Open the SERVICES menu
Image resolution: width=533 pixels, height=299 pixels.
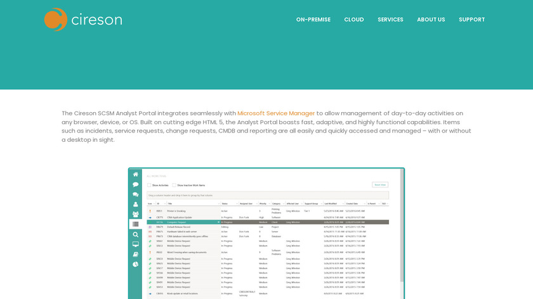(390, 20)
